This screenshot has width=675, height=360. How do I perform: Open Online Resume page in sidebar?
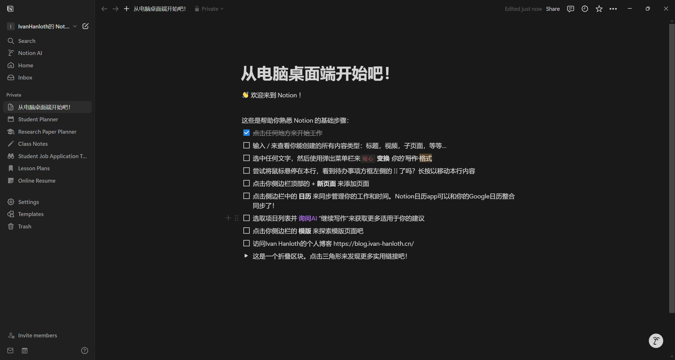pyautogui.click(x=47, y=181)
